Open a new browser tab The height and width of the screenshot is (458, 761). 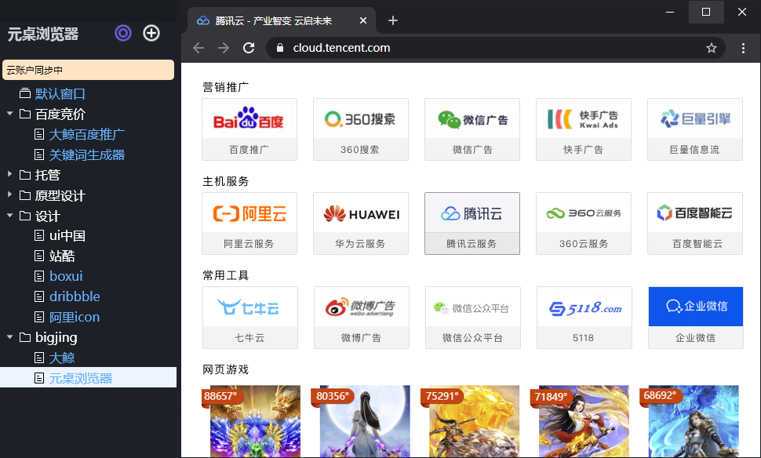(393, 20)
